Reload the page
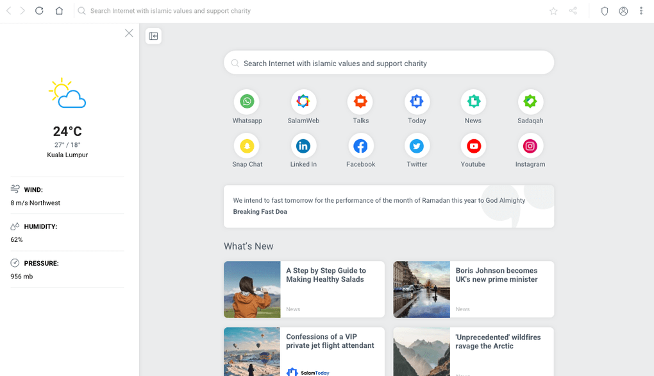 pyautogui.click(x=39, y=11)
